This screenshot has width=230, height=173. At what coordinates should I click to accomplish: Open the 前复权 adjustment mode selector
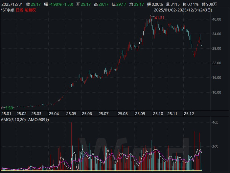pyautogui.click(x=30, y=10)
